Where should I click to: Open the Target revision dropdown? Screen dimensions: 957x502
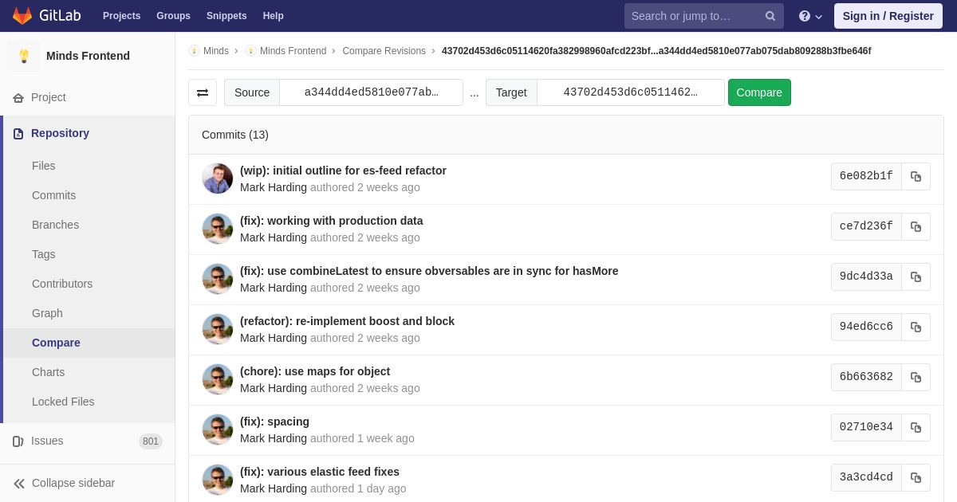630,92
